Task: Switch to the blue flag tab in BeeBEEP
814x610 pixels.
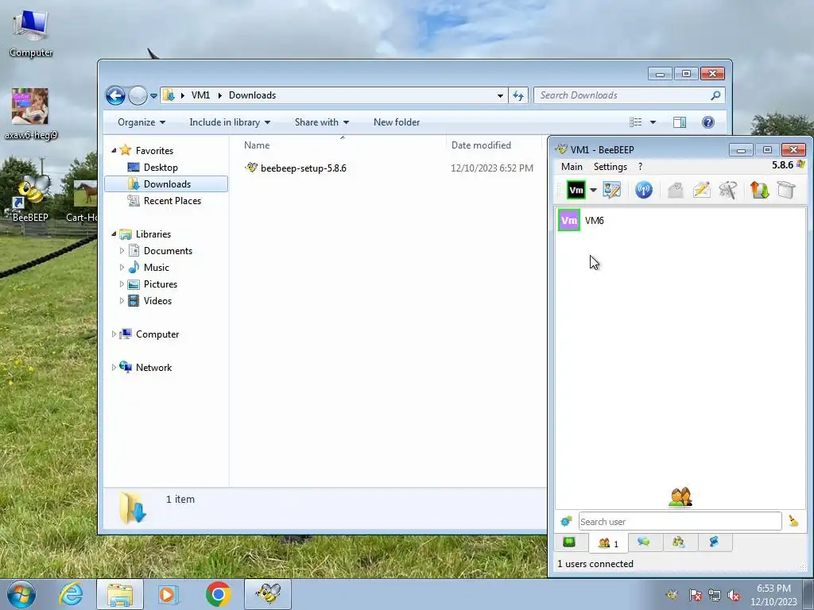Action: 715,542
